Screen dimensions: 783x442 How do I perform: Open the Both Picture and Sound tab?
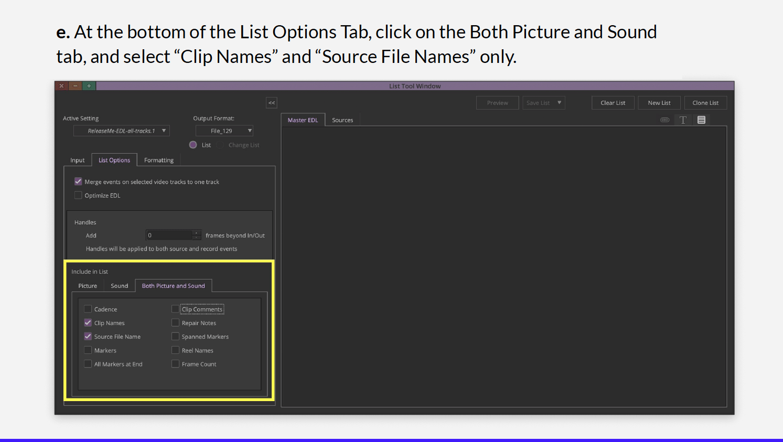[174, 286]
